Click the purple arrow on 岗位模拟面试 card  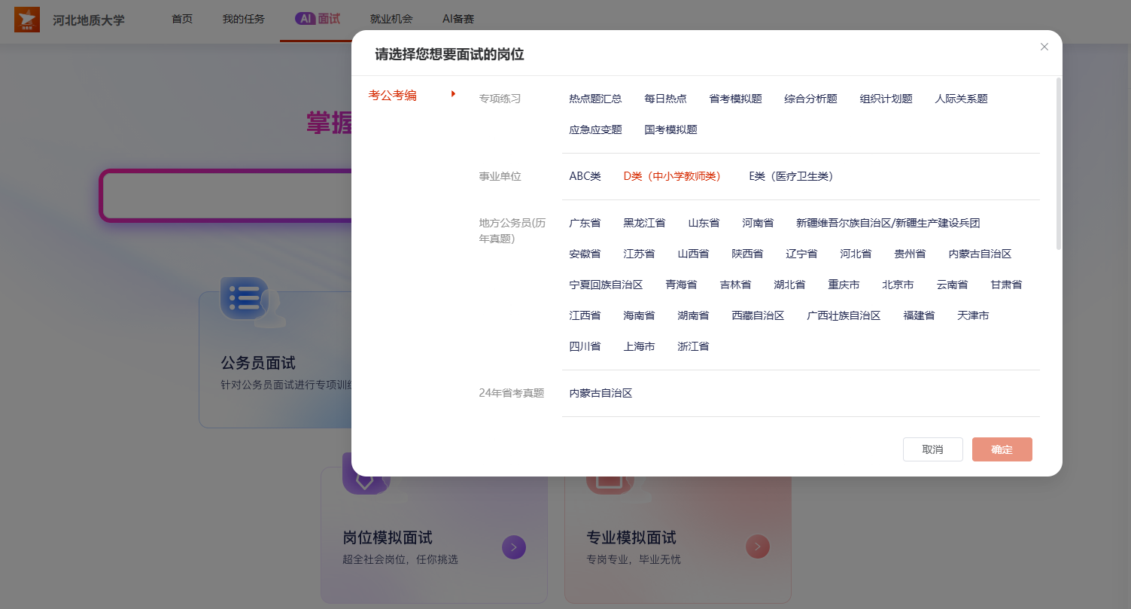(514, 547)
